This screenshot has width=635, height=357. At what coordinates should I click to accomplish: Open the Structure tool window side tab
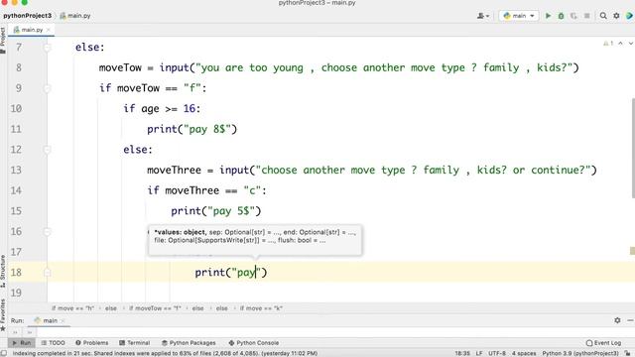pyautogui.click(x=3, y=271)
